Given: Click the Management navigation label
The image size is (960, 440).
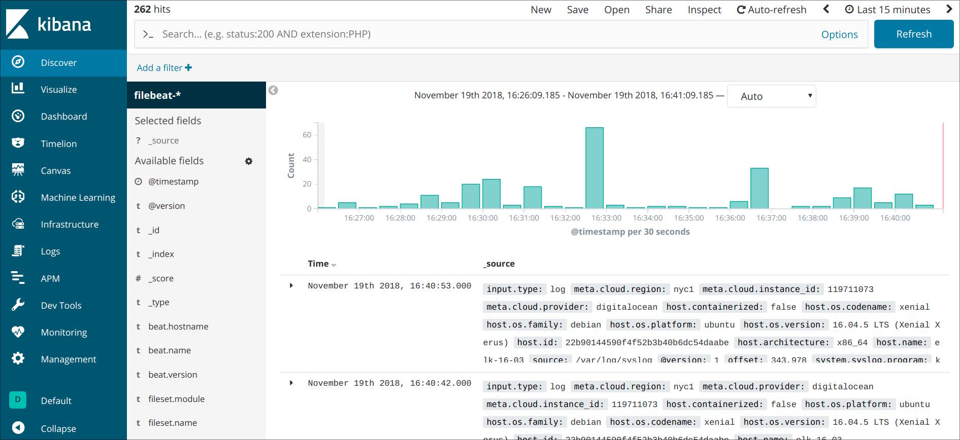Looking at the screenshot, I should (x=69, y=359).
